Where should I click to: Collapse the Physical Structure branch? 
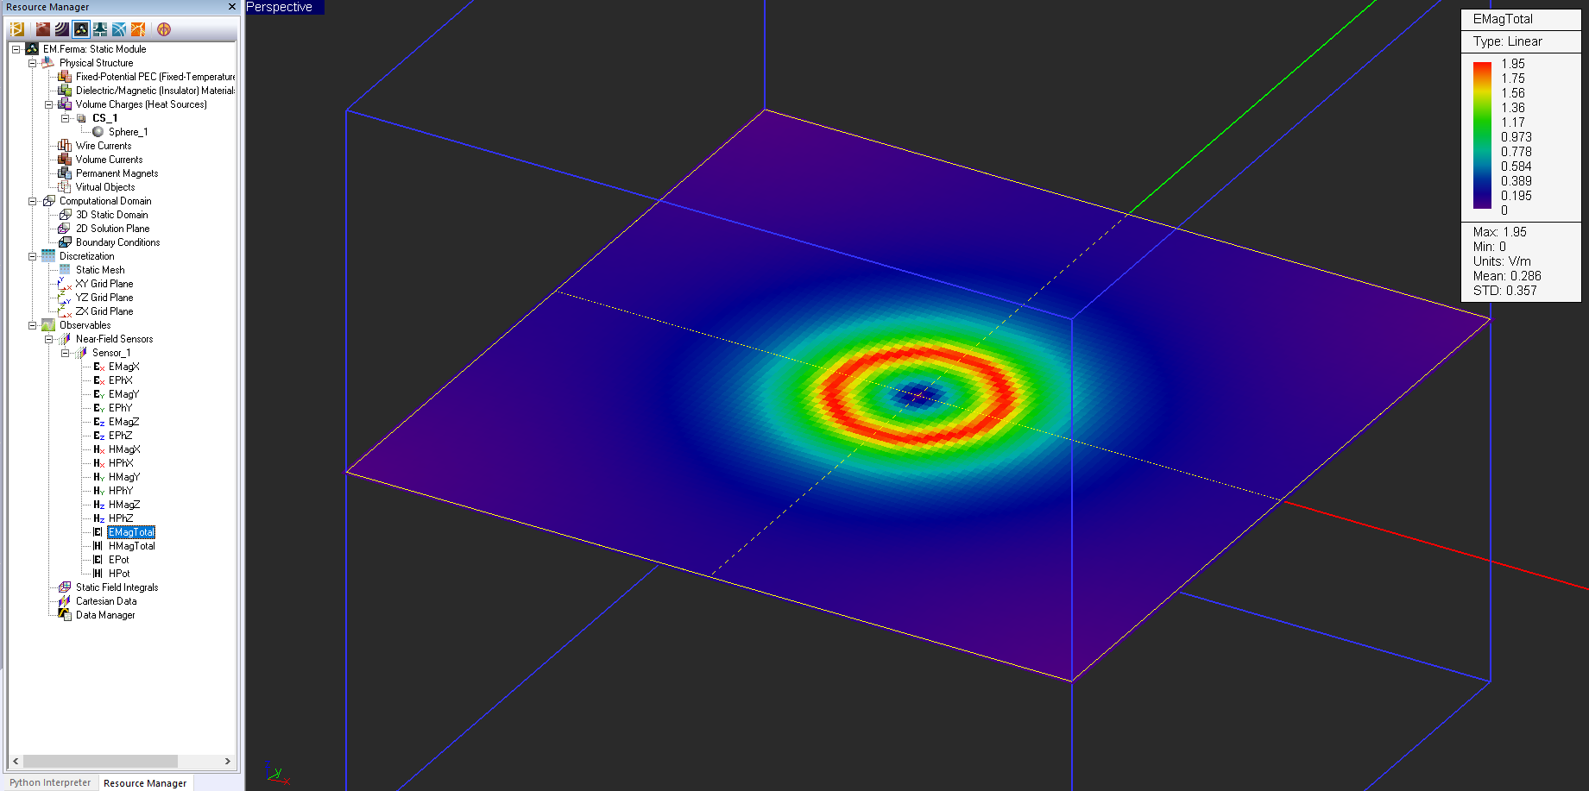[32, 63]
